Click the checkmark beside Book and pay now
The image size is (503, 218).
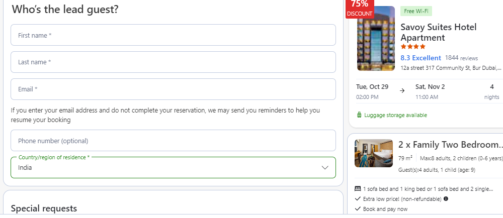coord(358,209)
